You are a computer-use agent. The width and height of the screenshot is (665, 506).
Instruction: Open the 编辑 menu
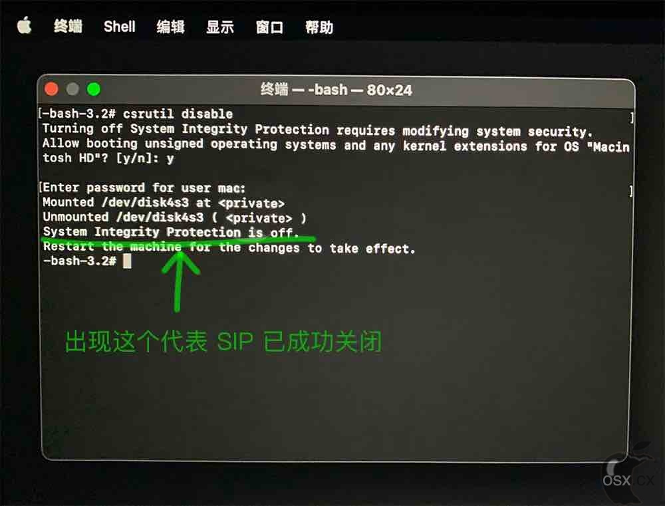(x=170, y=27)
